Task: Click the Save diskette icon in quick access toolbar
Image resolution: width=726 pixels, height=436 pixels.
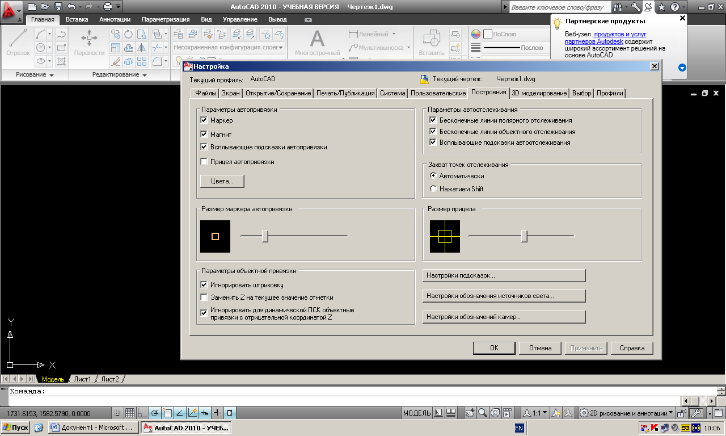Action: pos(58,7)
